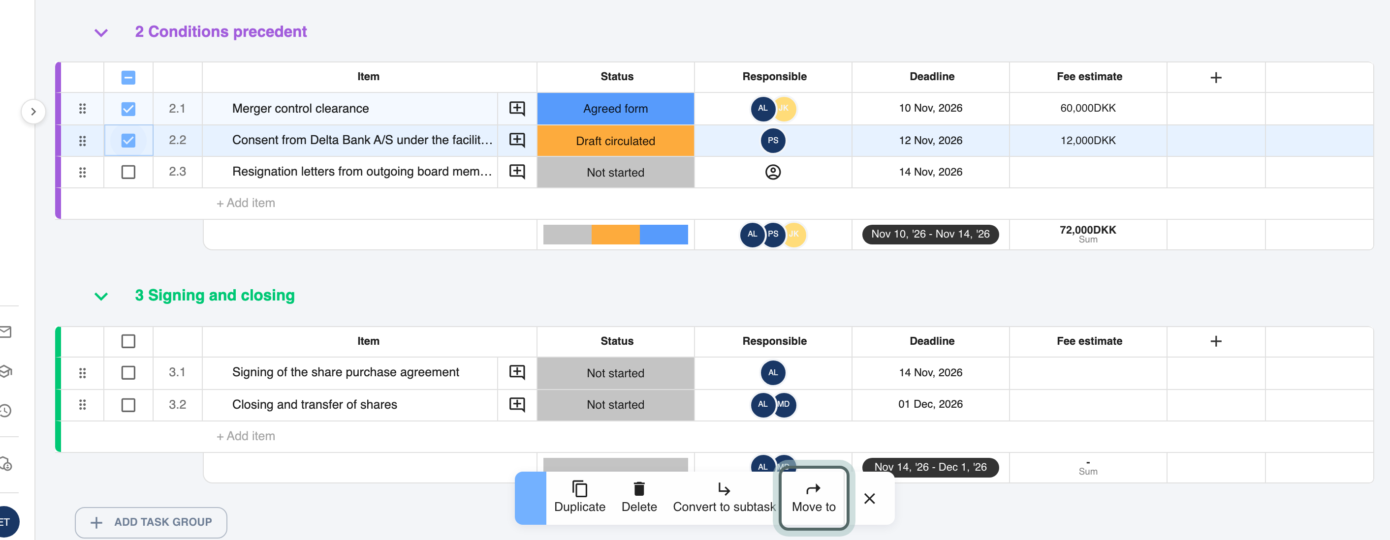
Task: Open mail icon in left sidebar
Action: (x=5, y=332)
